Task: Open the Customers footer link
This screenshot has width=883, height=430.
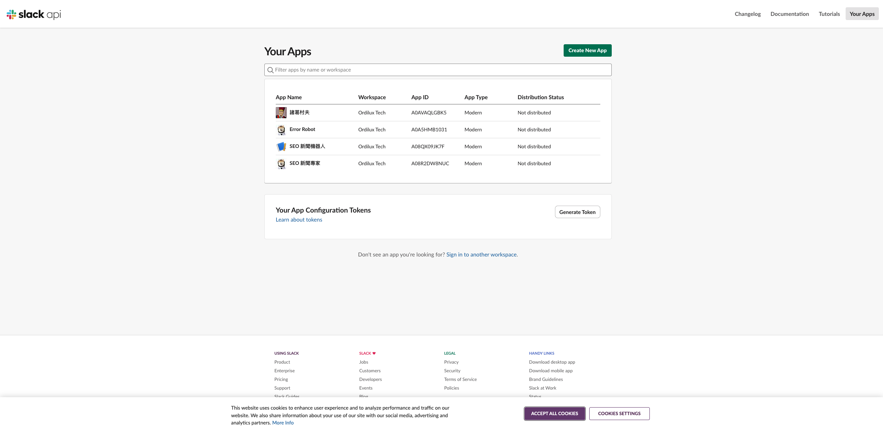Action: pos(370,371)
